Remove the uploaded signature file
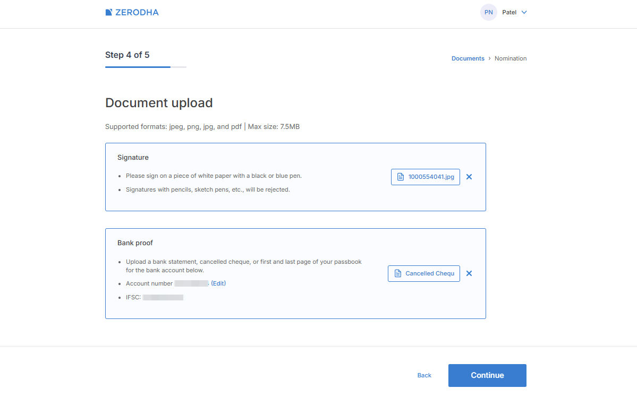 (469, 177)
